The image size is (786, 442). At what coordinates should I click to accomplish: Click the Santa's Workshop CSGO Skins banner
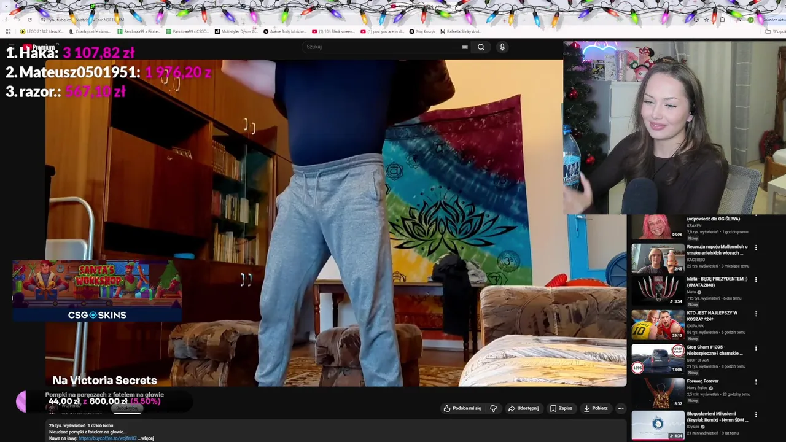tap(97, 291)
